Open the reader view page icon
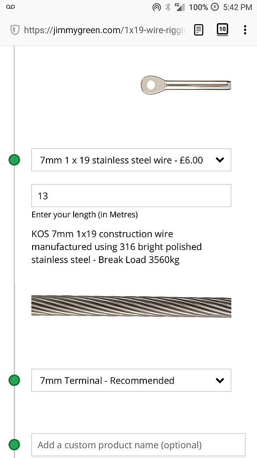 click(x=199, y=30)
